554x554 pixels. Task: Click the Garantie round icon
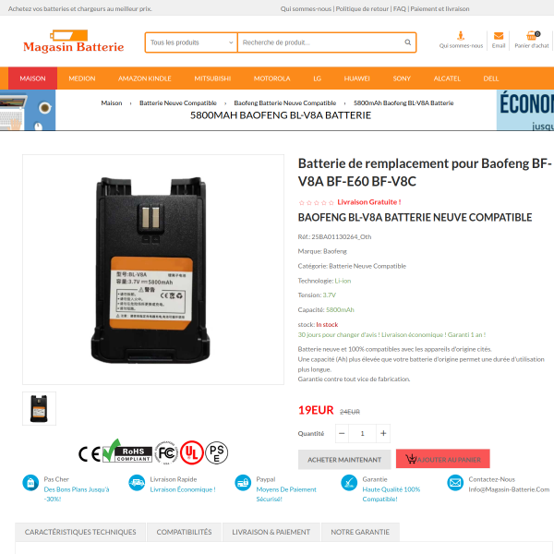(349, 483)
